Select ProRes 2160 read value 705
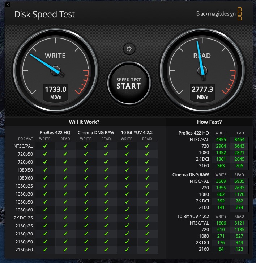This screenshot has width=256, height=263. pos(239,166)
